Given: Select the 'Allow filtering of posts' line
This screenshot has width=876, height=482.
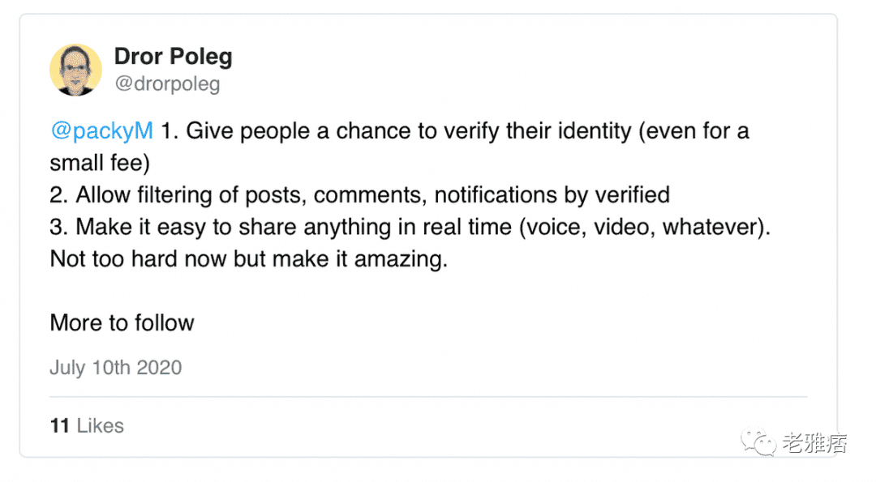Looking at the screenshot, I should 360,195.
